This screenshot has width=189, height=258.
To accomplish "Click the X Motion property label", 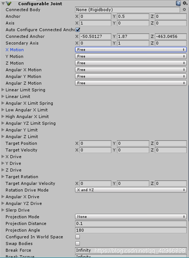I will point(14,50).
